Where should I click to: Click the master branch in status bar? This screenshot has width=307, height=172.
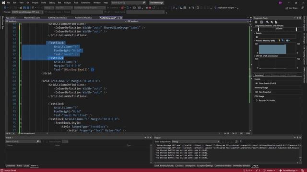(x=270, y=171)
